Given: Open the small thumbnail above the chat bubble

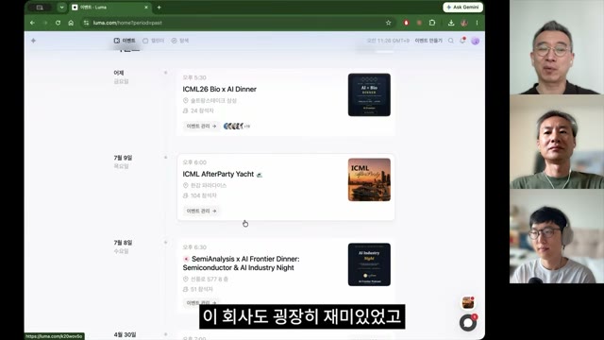Looking at the screenshot, I should (x=468, y=302).
